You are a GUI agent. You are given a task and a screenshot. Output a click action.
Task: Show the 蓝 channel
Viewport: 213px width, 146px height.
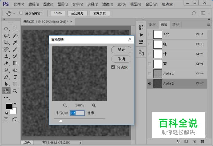150,64
